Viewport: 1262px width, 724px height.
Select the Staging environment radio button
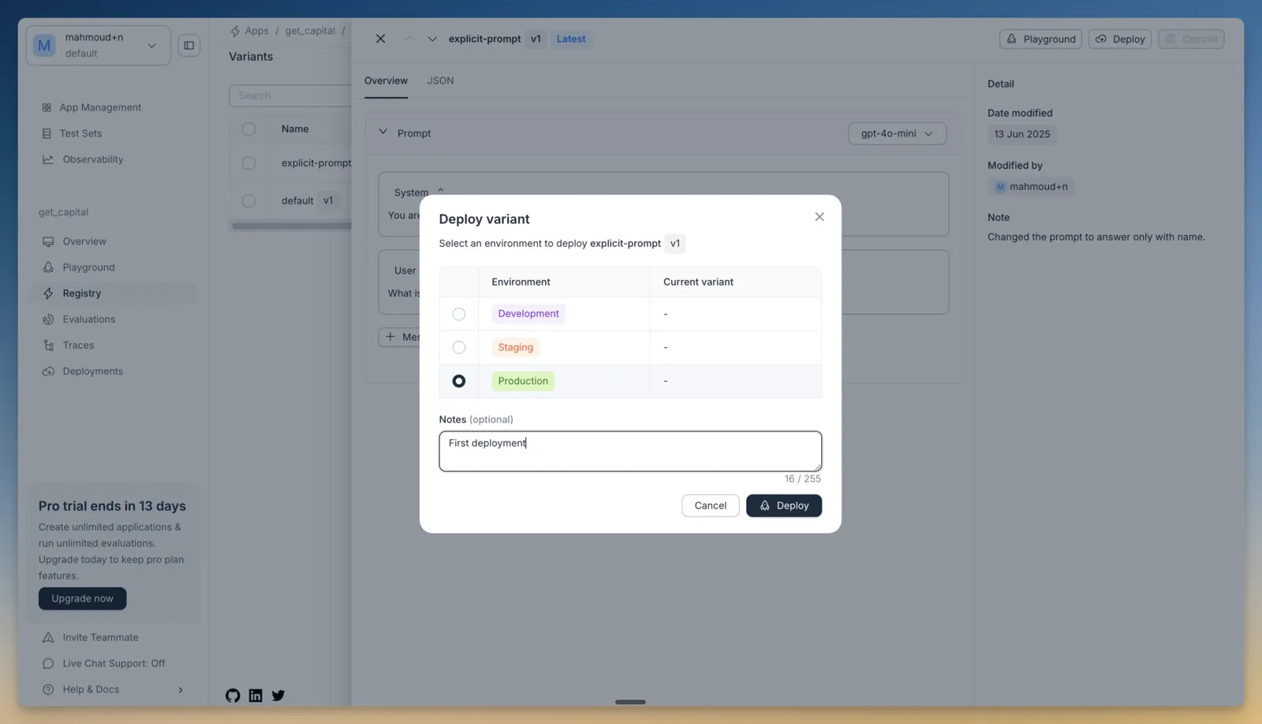tap(459, 348)
